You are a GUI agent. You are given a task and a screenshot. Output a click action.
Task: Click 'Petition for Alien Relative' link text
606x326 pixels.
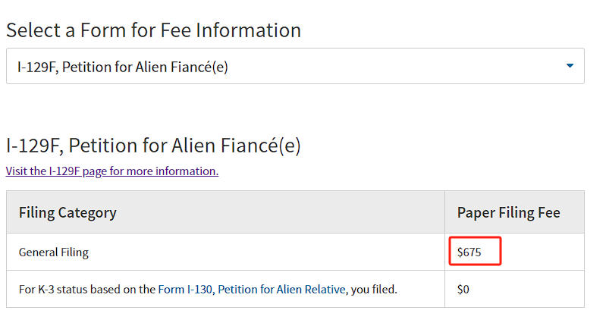pos(281,290)
